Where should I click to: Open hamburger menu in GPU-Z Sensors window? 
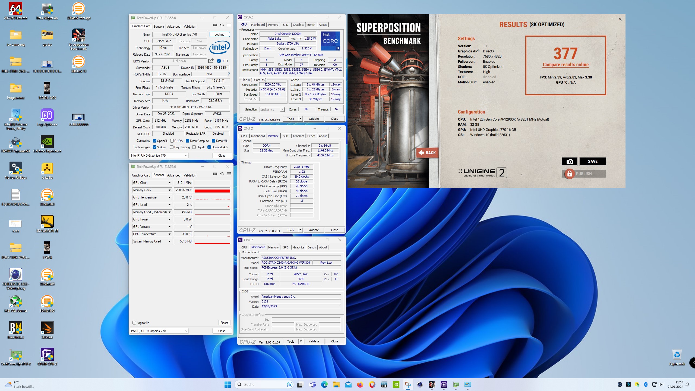[x=229, y=174]
